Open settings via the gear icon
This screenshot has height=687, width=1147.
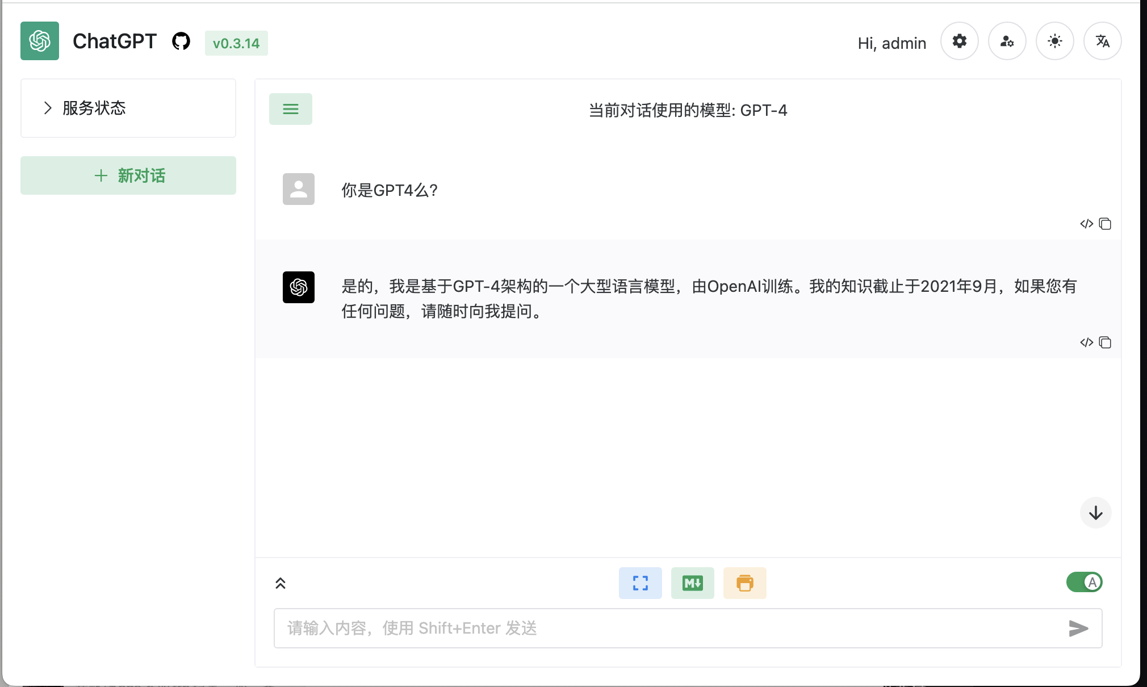point(959,41)
